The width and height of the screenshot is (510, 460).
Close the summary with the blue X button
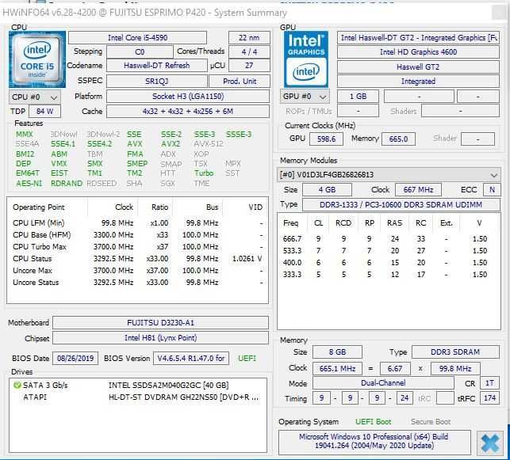pos(490,443)
